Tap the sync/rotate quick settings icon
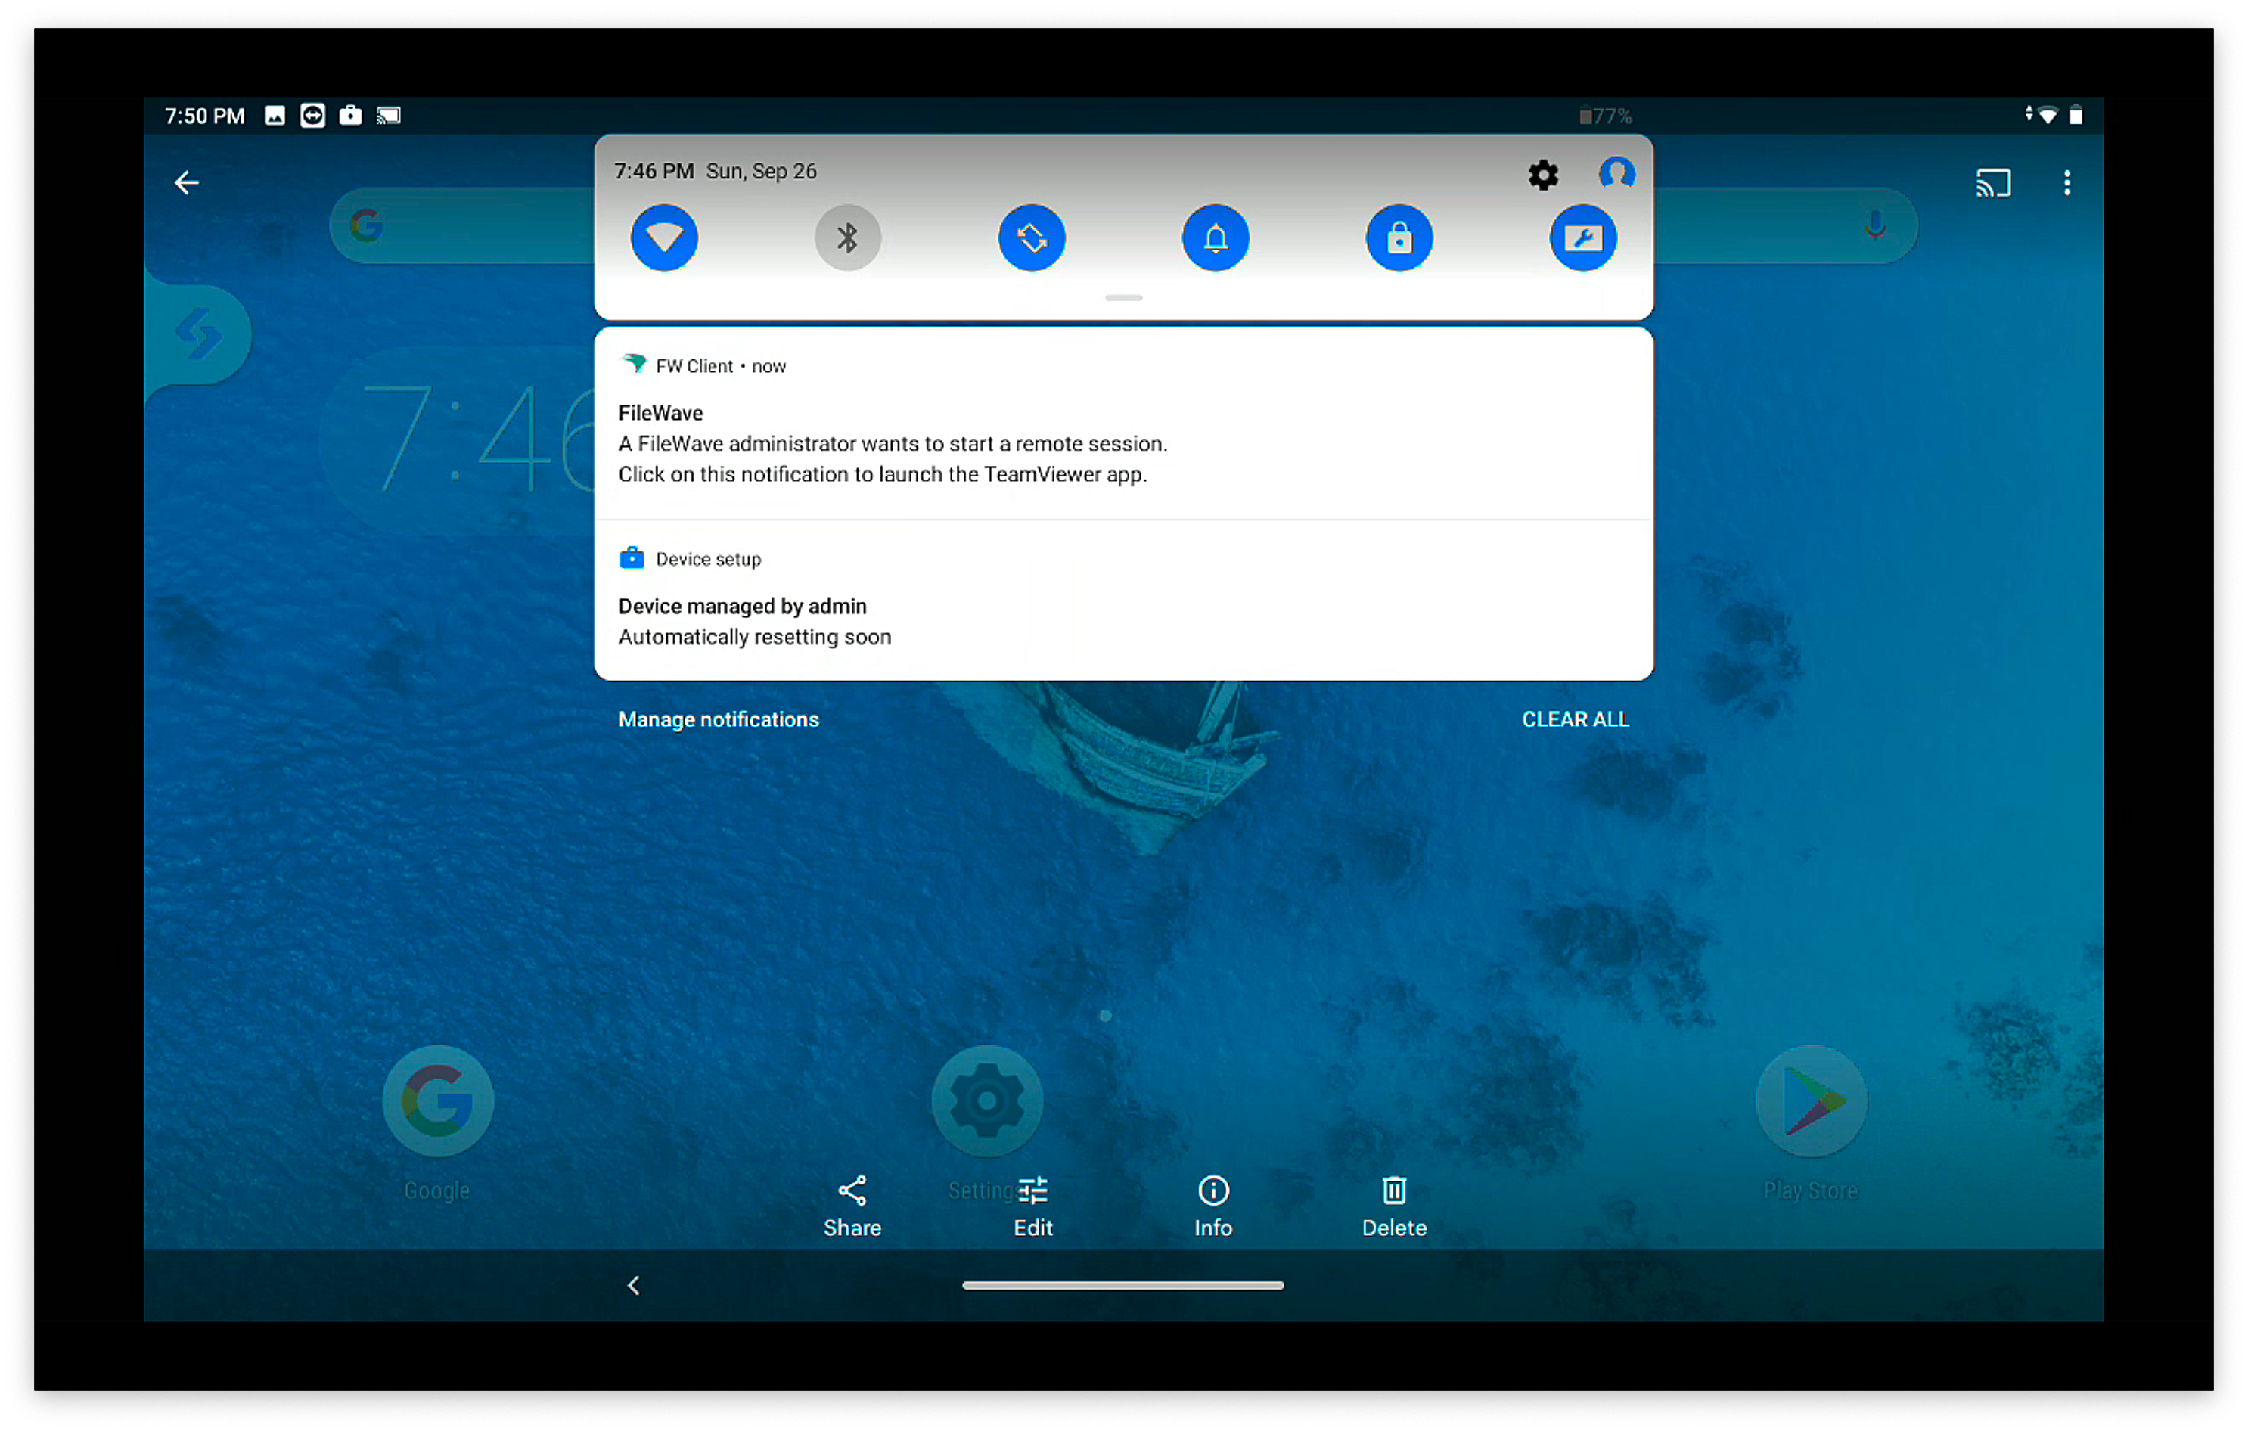Image resolution: width=2248 pixels, height=1431 pixels. [x=1031, y=237]
